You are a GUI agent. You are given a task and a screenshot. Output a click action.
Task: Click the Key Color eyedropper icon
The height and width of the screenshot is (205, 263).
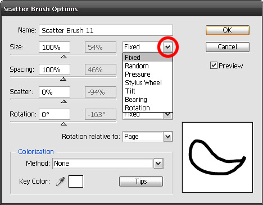coord(60,181)
